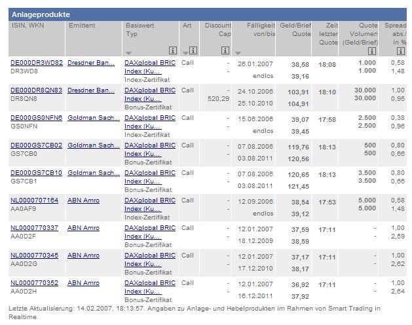Open Dresdner Ban... issuer in DR8QN8 row

pos(91,90)
